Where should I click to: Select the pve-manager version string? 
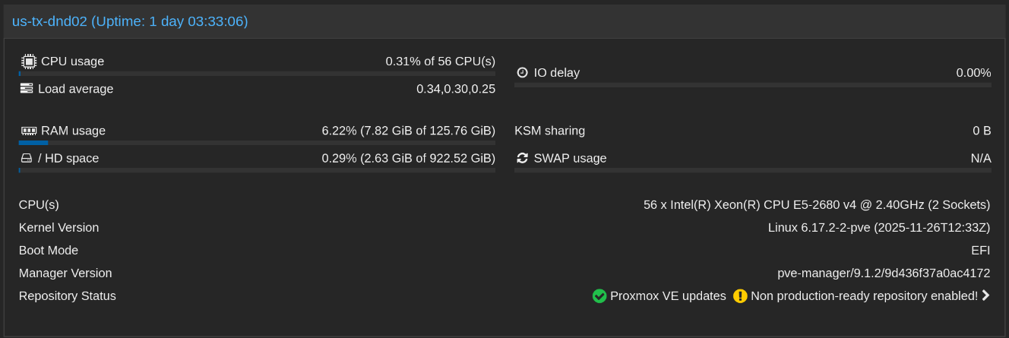click(x=884, y=273)
